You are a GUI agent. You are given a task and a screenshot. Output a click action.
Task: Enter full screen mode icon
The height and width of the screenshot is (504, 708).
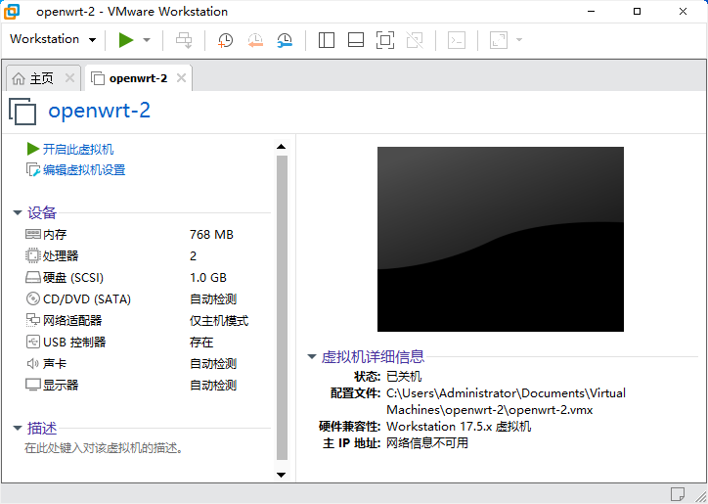click(x=384, y=40)
